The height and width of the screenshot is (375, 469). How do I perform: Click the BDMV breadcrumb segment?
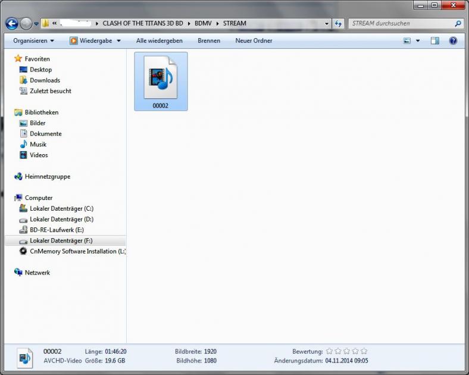(x=203, y=23)
